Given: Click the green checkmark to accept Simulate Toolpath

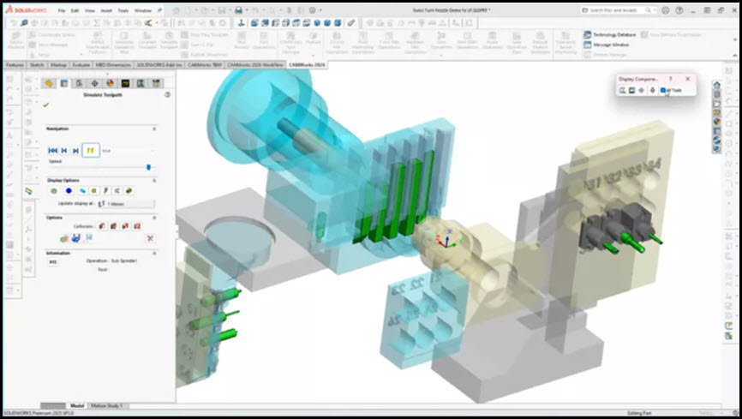Looking at the screenshot, I should 46,105.
